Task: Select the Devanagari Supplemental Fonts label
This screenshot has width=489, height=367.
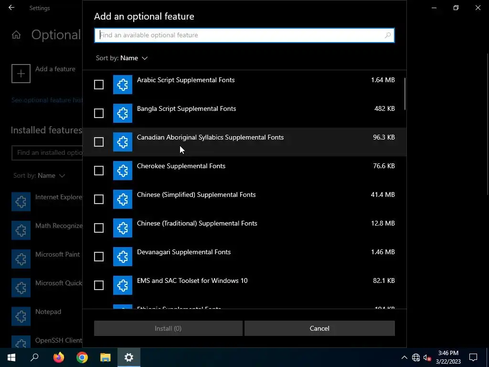Action: tap(184, 252)
